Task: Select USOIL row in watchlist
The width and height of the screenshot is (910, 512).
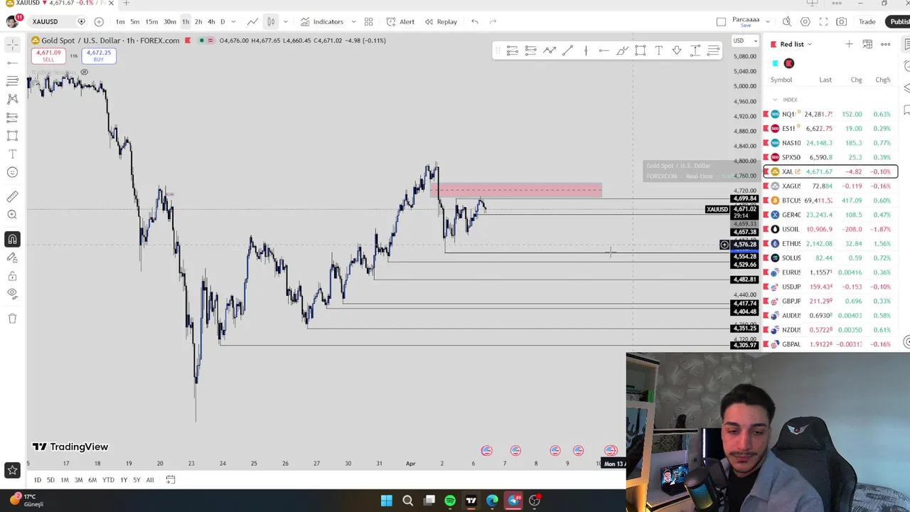Action: pos(830,229)
